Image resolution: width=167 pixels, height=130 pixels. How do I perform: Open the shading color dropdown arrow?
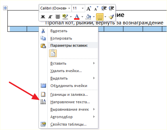click(94, 17)
